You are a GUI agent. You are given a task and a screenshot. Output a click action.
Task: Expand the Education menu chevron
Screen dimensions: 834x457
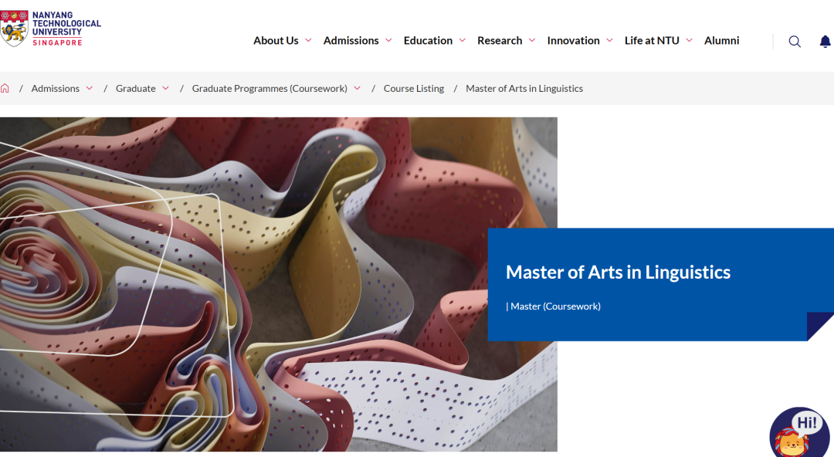tap(462, 40)
